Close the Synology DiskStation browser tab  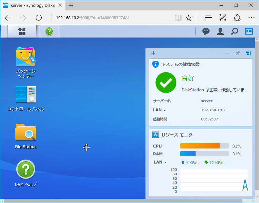[x=60, y=5]
